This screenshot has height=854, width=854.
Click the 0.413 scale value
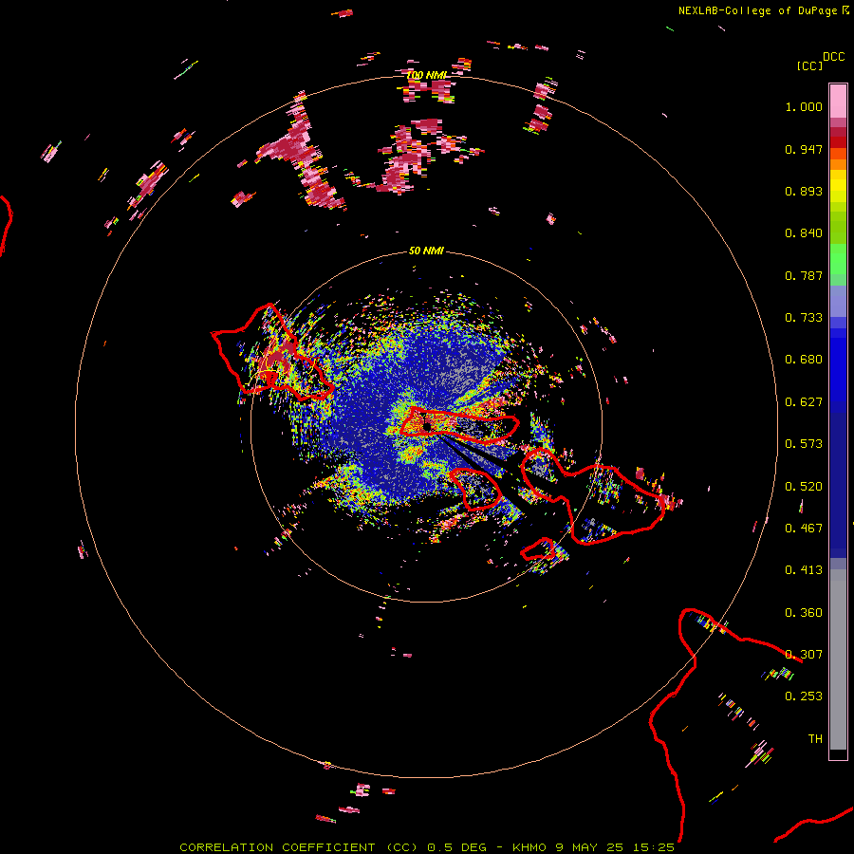coord(804,570)
